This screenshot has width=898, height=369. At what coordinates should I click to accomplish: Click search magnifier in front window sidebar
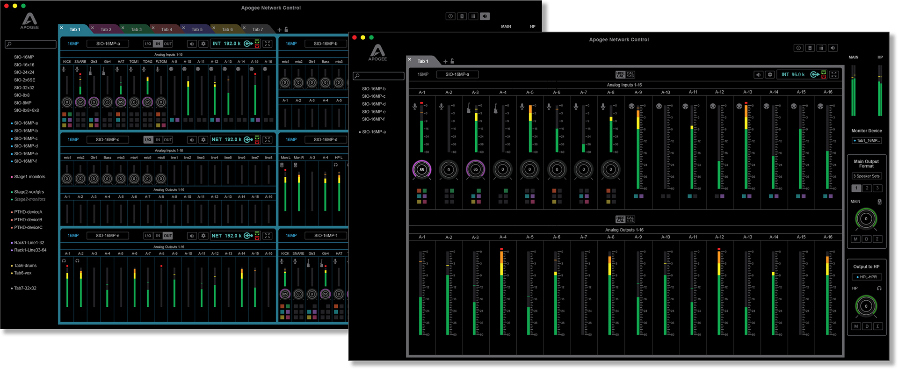coord(356,76)
